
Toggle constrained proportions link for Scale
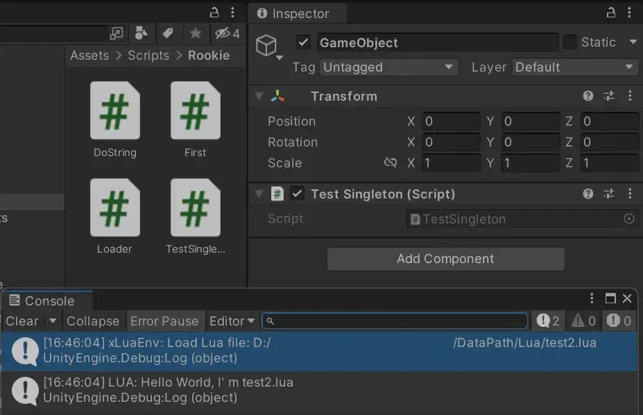[x=391, y=163]
